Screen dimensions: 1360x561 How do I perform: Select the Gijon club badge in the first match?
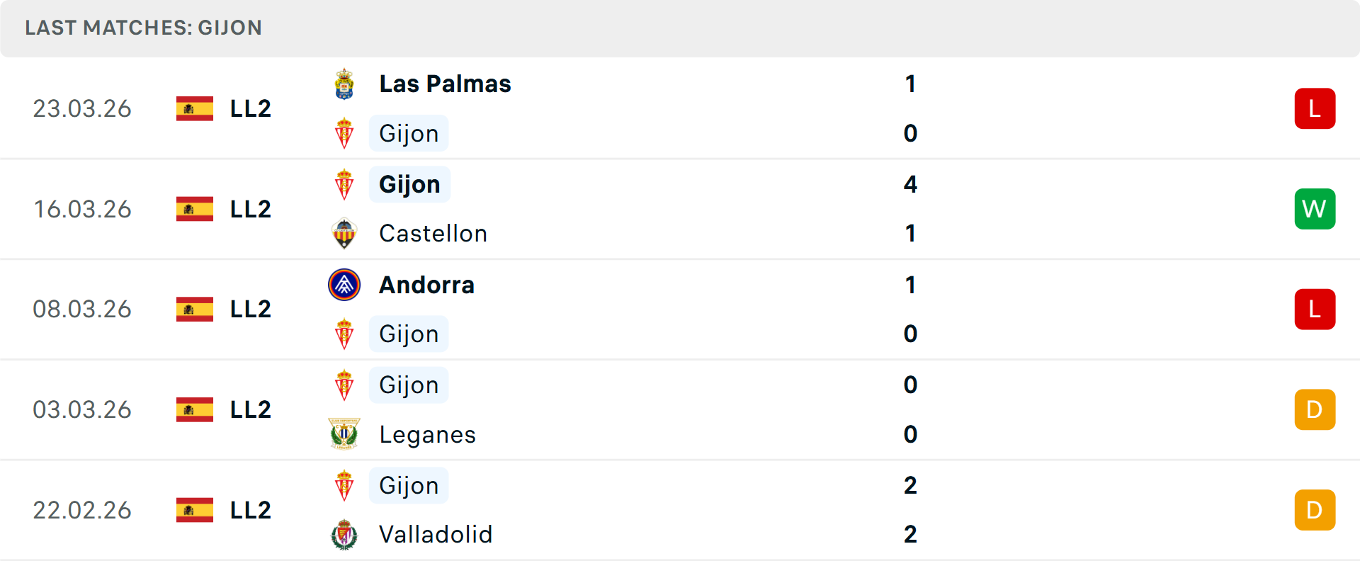(x=345, y=133)
